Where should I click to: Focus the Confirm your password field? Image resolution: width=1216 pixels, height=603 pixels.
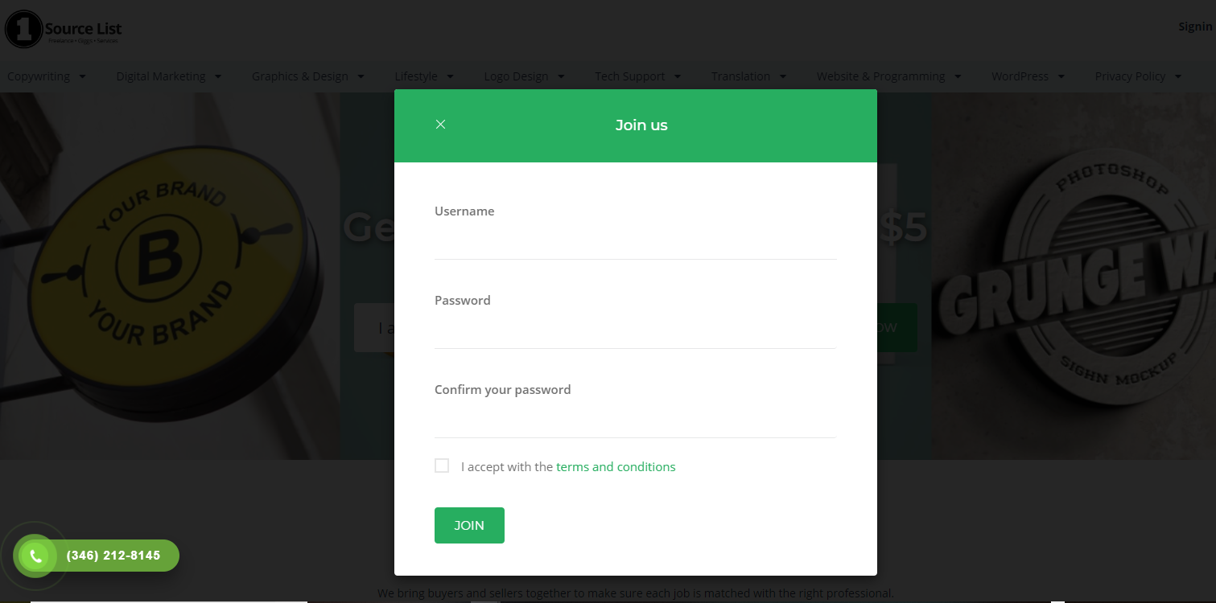tap(636, 420)
